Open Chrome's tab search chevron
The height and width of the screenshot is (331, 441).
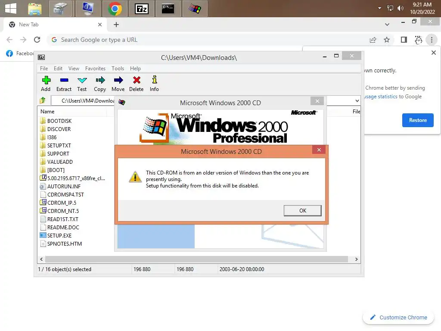coord(387,25)
